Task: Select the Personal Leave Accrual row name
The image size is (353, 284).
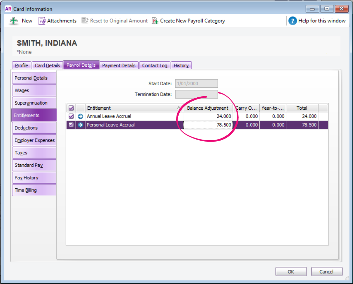Action: pyautogui.click(x=111, y=125)
